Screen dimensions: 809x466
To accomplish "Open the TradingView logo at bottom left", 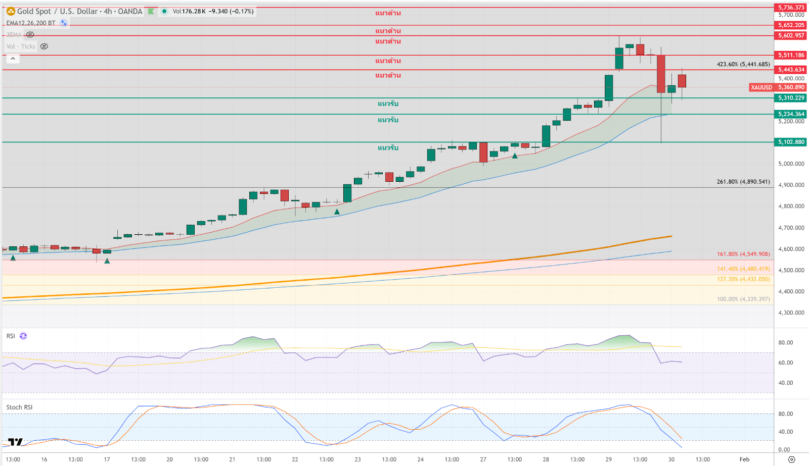I will pyautogui.click(x=16, y=442).
